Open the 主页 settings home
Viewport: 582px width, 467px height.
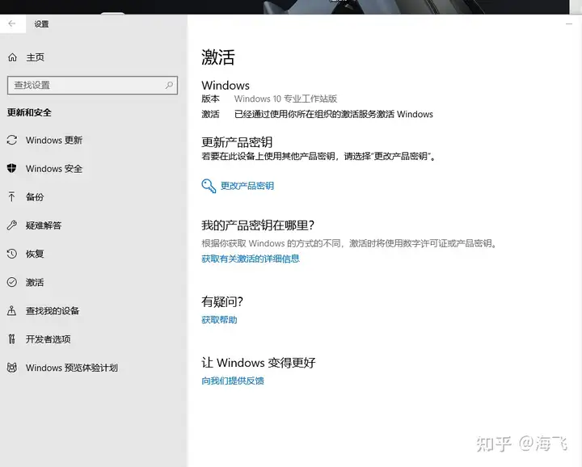[36, 57]
